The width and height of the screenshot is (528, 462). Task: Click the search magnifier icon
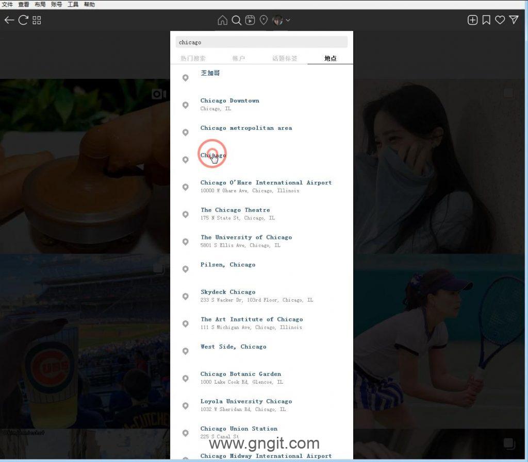[x=236, y=20]
